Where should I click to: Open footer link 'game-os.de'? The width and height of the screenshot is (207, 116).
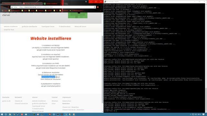coord(6,101)
